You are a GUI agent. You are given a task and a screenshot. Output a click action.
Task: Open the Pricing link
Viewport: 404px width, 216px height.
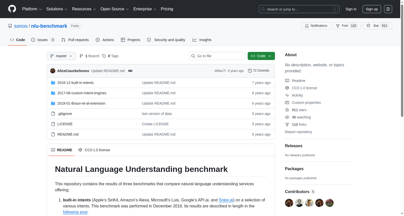click(x=167, y=9)
